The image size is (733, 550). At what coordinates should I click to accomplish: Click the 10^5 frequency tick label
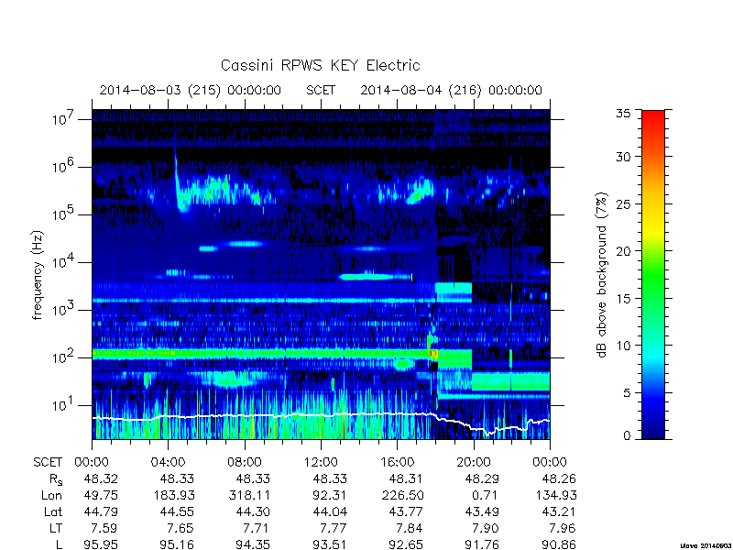(64, 214)
